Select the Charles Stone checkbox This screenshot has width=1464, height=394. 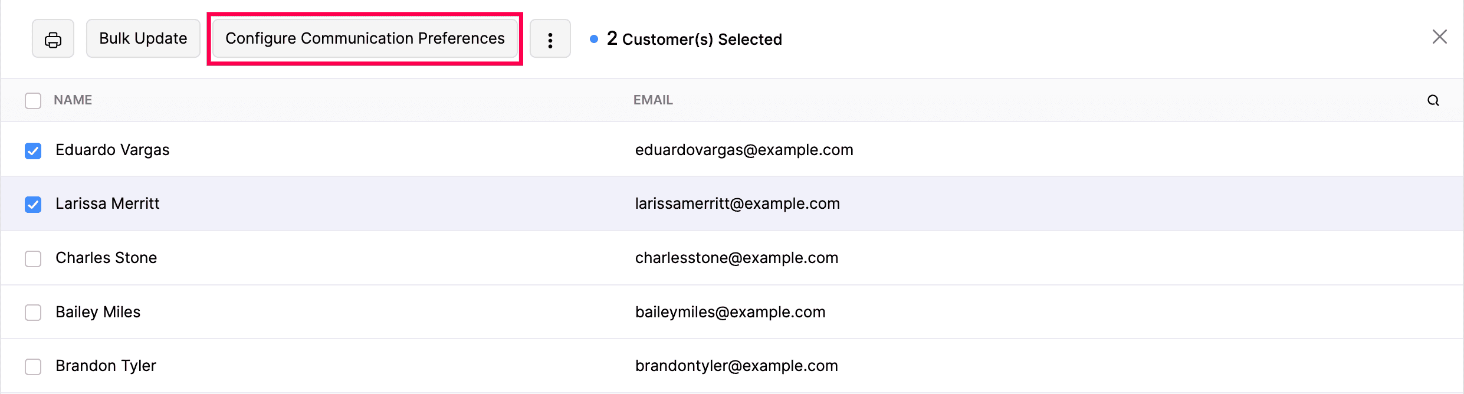[33, 258]
